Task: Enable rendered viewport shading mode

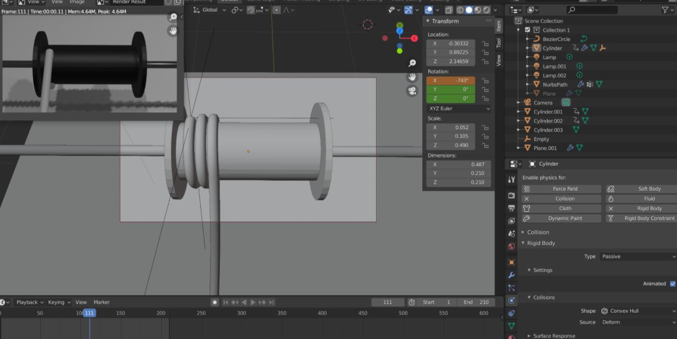Action: [x=486, y=10]
